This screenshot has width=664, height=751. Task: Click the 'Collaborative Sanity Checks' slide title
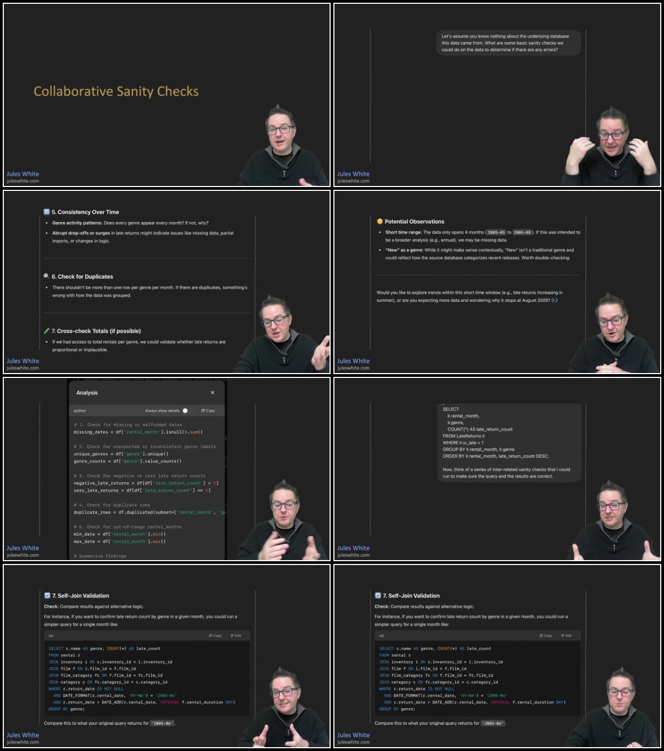pyautogui.click(x=116, y=91)
